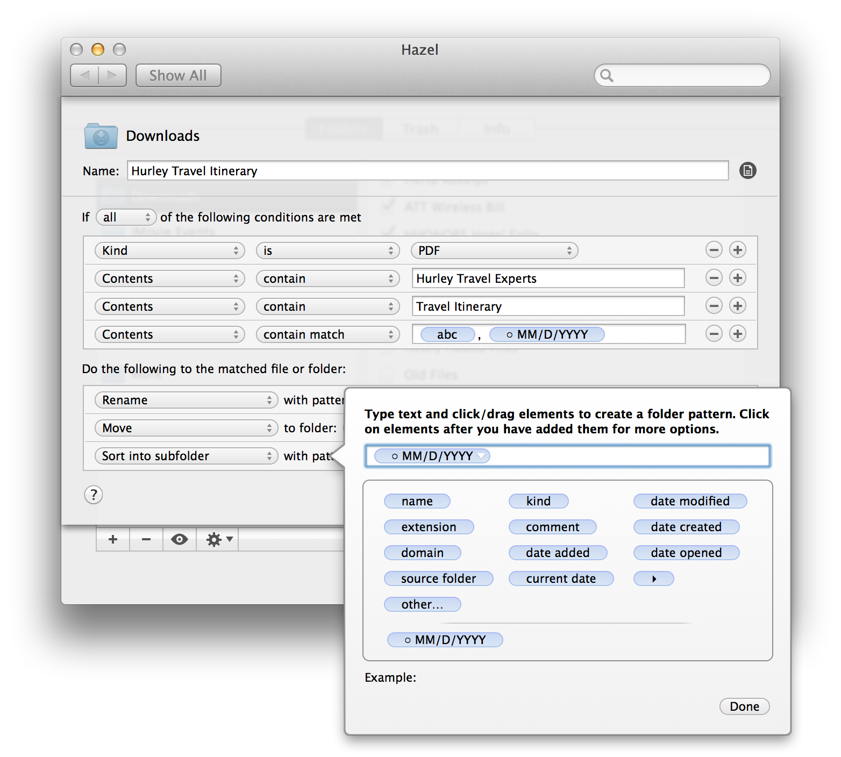
Task: Open the PDF kind dropdown
Action: [494, 251]
